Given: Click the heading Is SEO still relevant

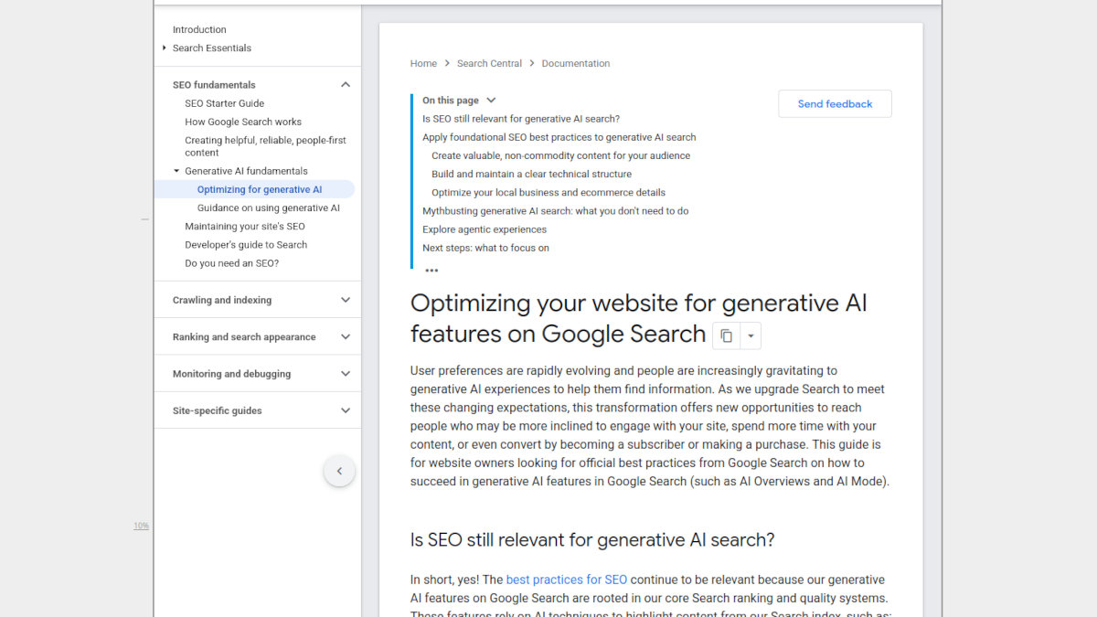Looking at the screenshot, I should tap(592, 540).
